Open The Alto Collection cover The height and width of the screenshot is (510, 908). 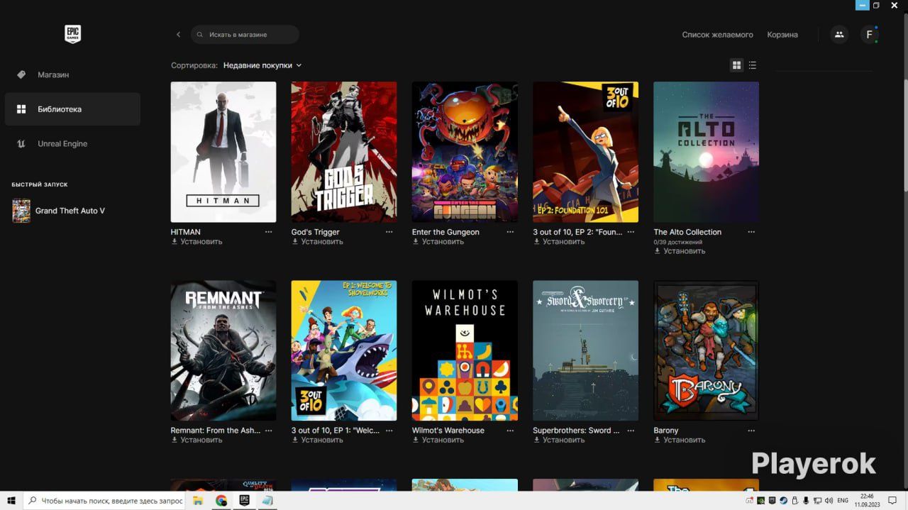point(706,152)
